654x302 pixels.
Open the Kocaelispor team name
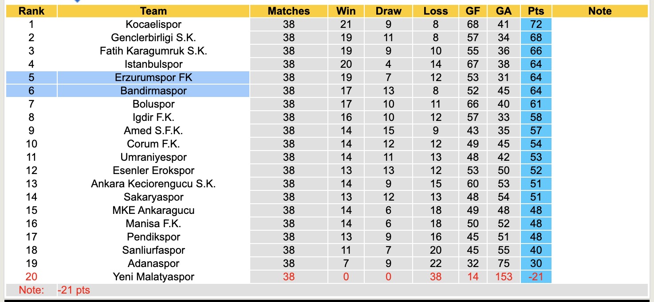[154, 24]
